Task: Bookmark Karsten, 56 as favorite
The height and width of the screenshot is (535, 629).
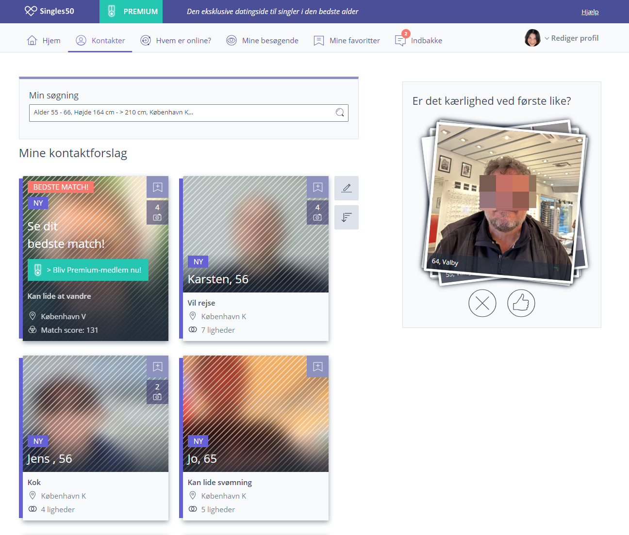Action: point(318,187)
